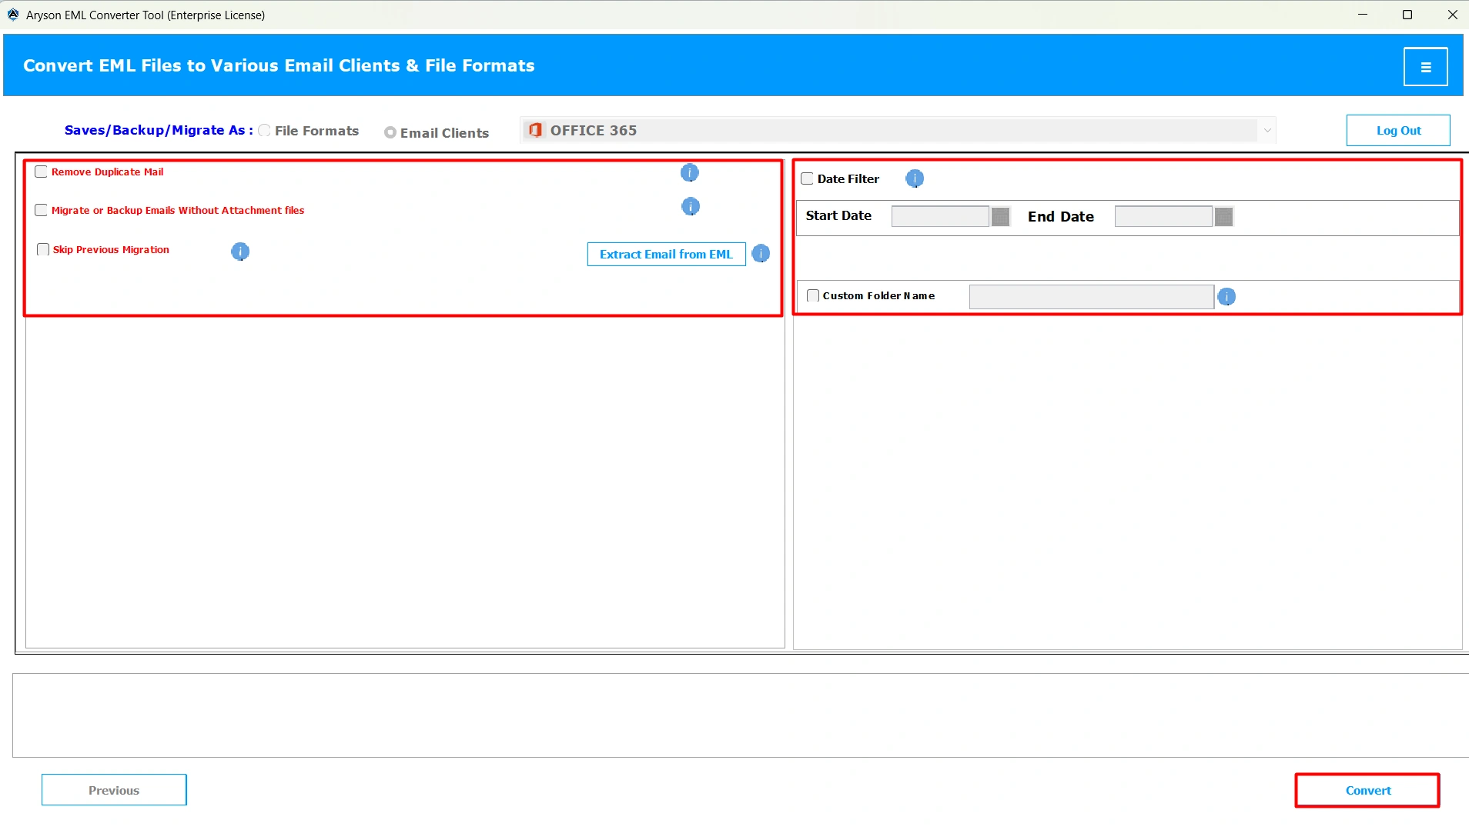Click the Start Date input field

point(940,216)
